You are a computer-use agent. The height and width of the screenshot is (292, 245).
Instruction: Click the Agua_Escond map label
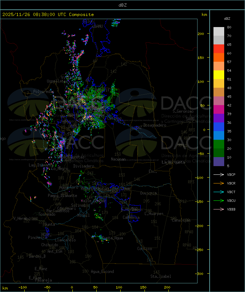pos(102,272)
